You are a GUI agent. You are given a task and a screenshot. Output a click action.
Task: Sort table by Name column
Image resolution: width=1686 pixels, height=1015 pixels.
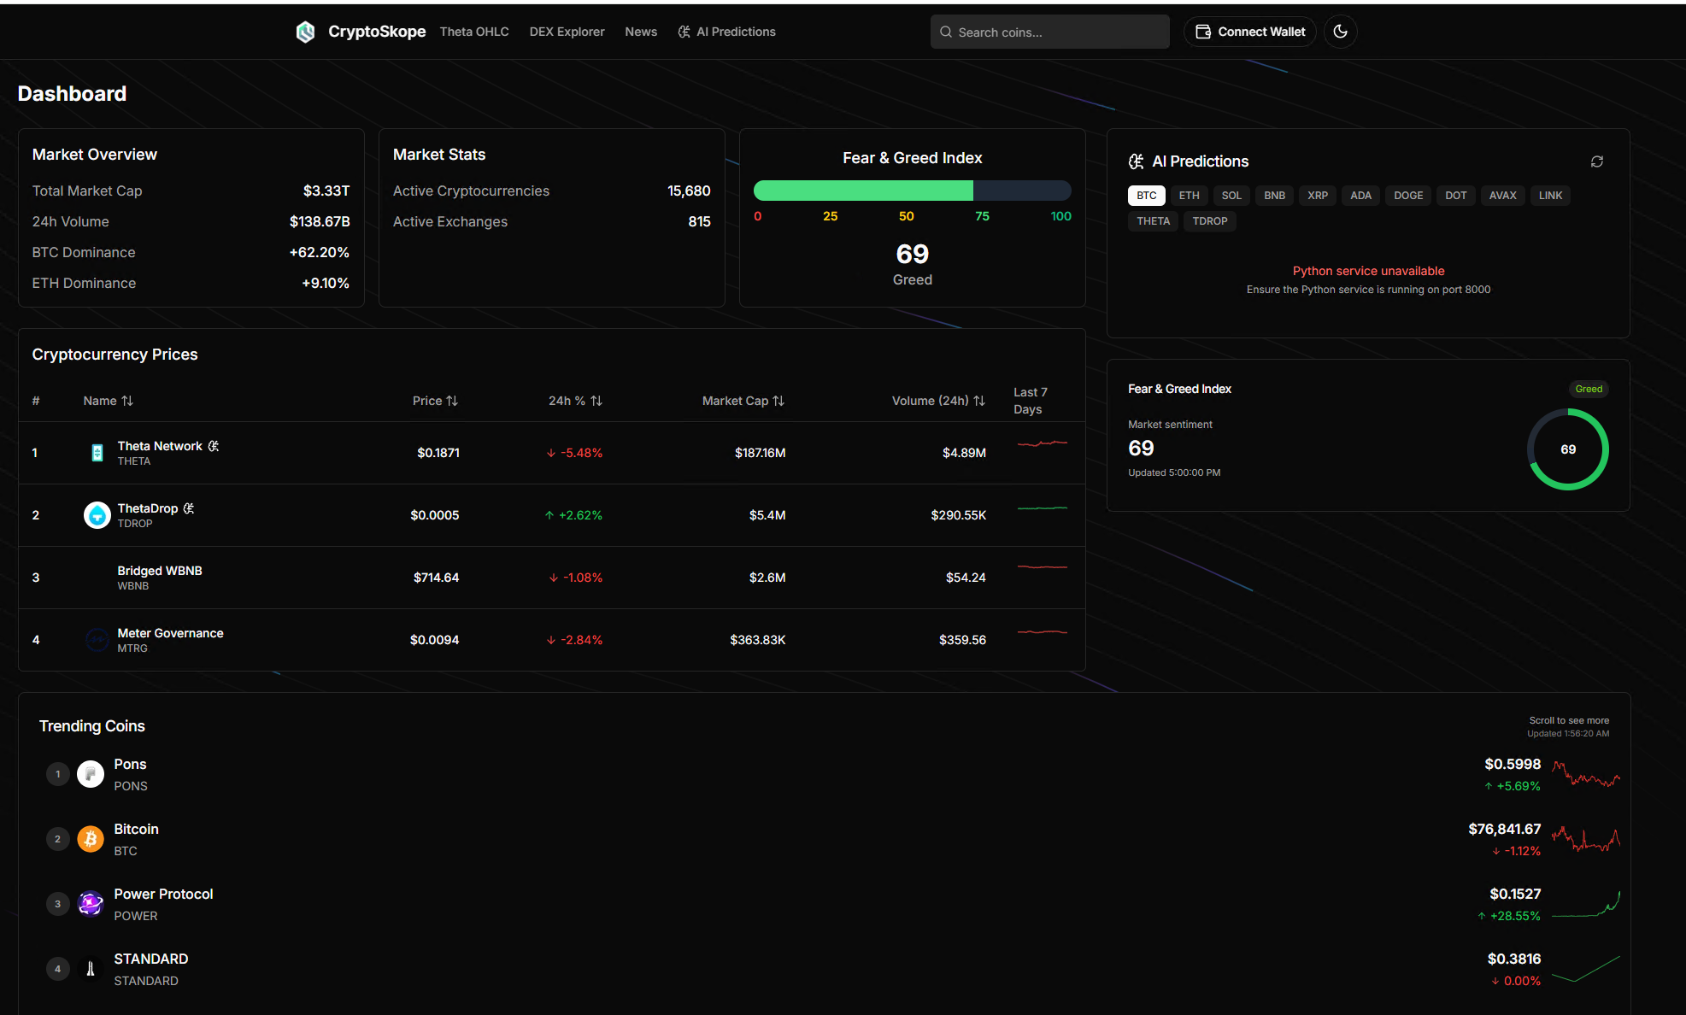coord(108,401)
